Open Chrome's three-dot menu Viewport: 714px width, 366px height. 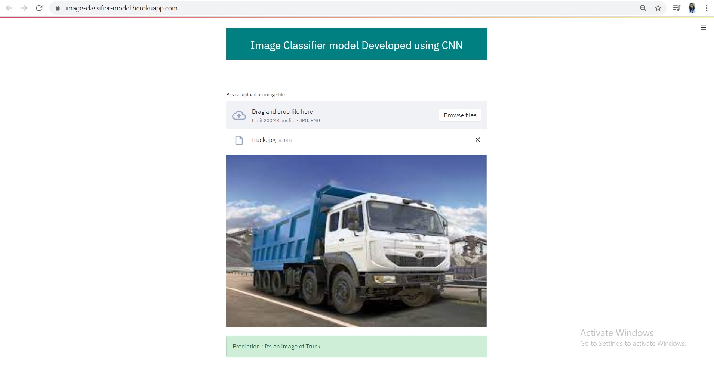[x=707, y=8]
